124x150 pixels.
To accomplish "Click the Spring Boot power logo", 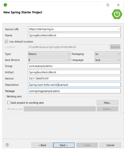I will (117, 14).
